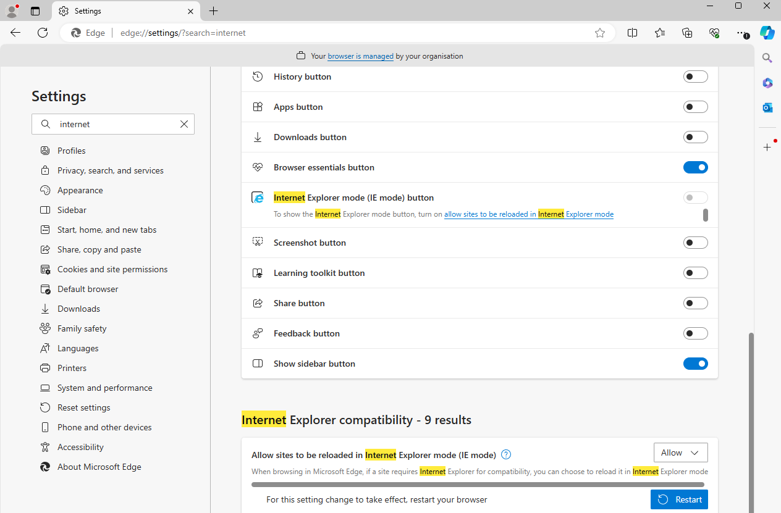Viewport: 781px width, 513px height.
Task: Toggle the Share button switch
Action: pos(696,303)
